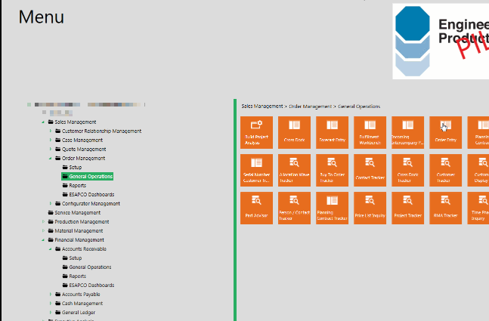Select the Case Management folder
The image size is (489, 321).
[79, 140]
